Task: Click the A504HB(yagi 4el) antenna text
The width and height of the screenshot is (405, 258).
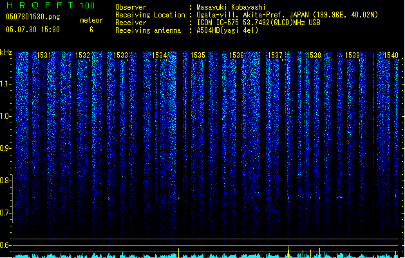Action: (x=227, y=30)
